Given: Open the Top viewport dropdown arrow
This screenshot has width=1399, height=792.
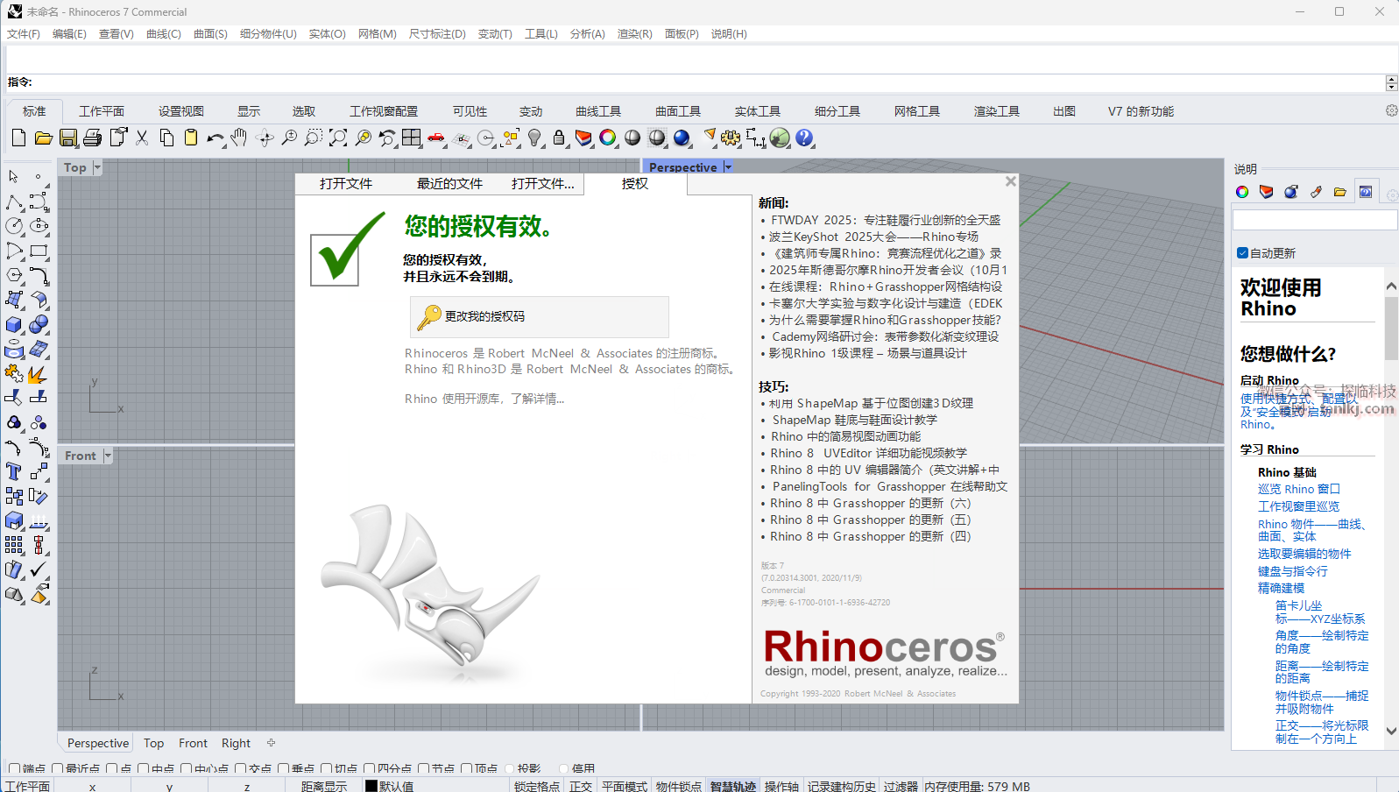Looking at the screenshot, I should [x=97, y=167].
